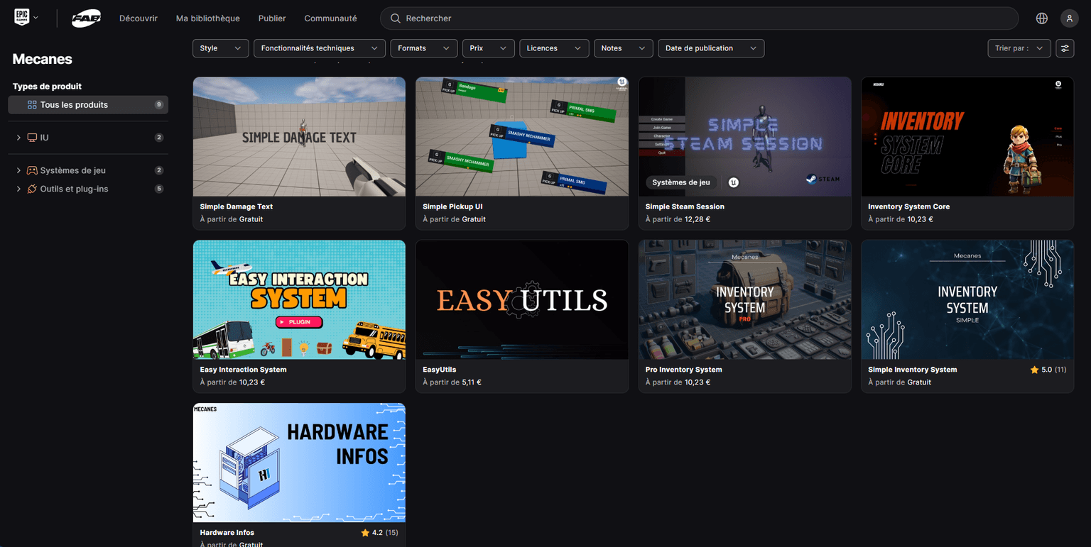Click the search magnifier icon
The width and height of the screenshot is (1091, 547).
pyautogui.click(x=396, y=18)
